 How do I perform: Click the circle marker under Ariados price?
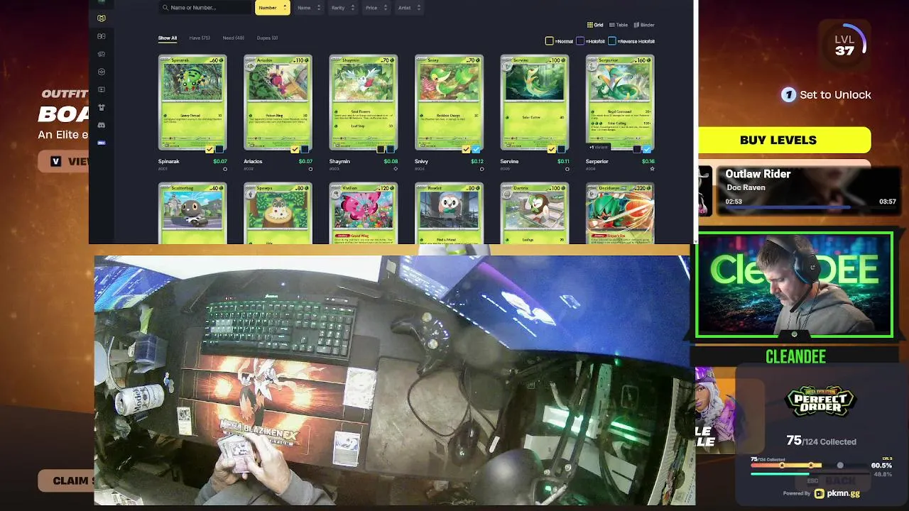tap(310, 169)
